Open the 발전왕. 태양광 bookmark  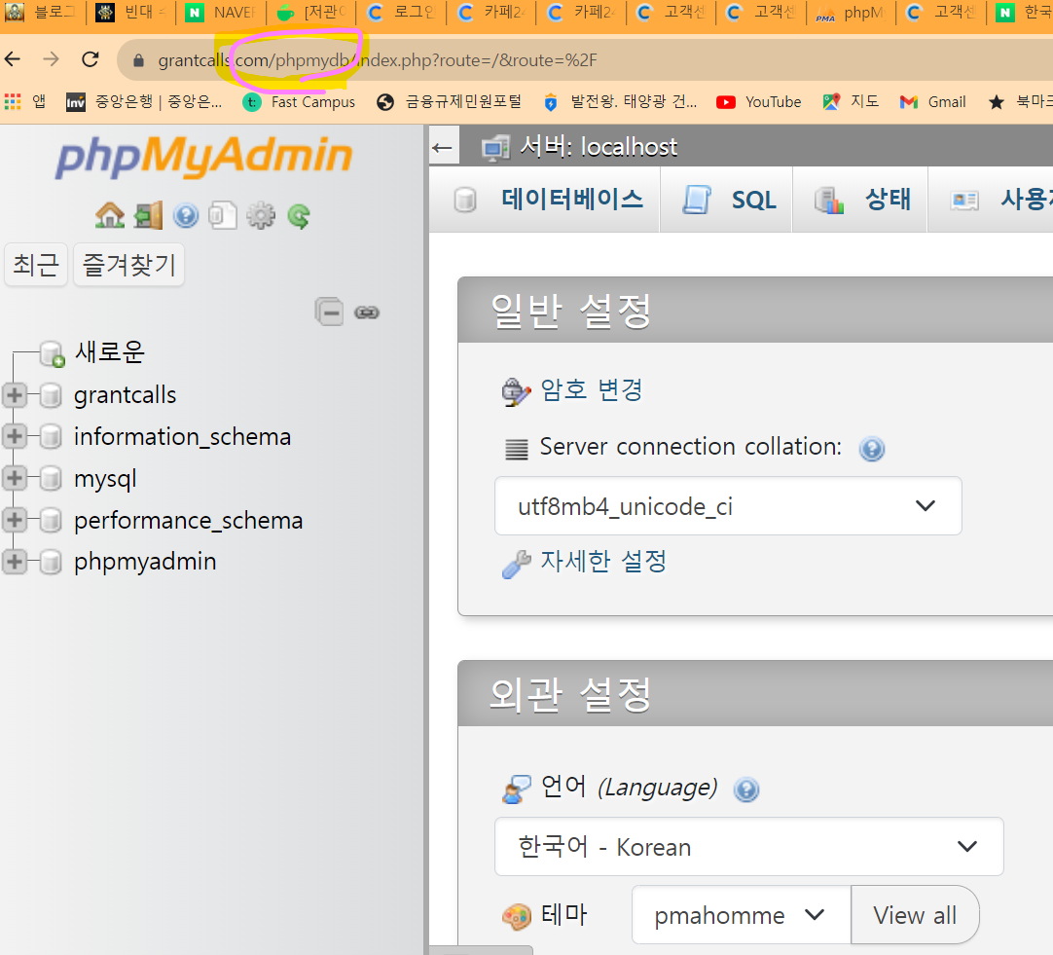tap(620, 102)
